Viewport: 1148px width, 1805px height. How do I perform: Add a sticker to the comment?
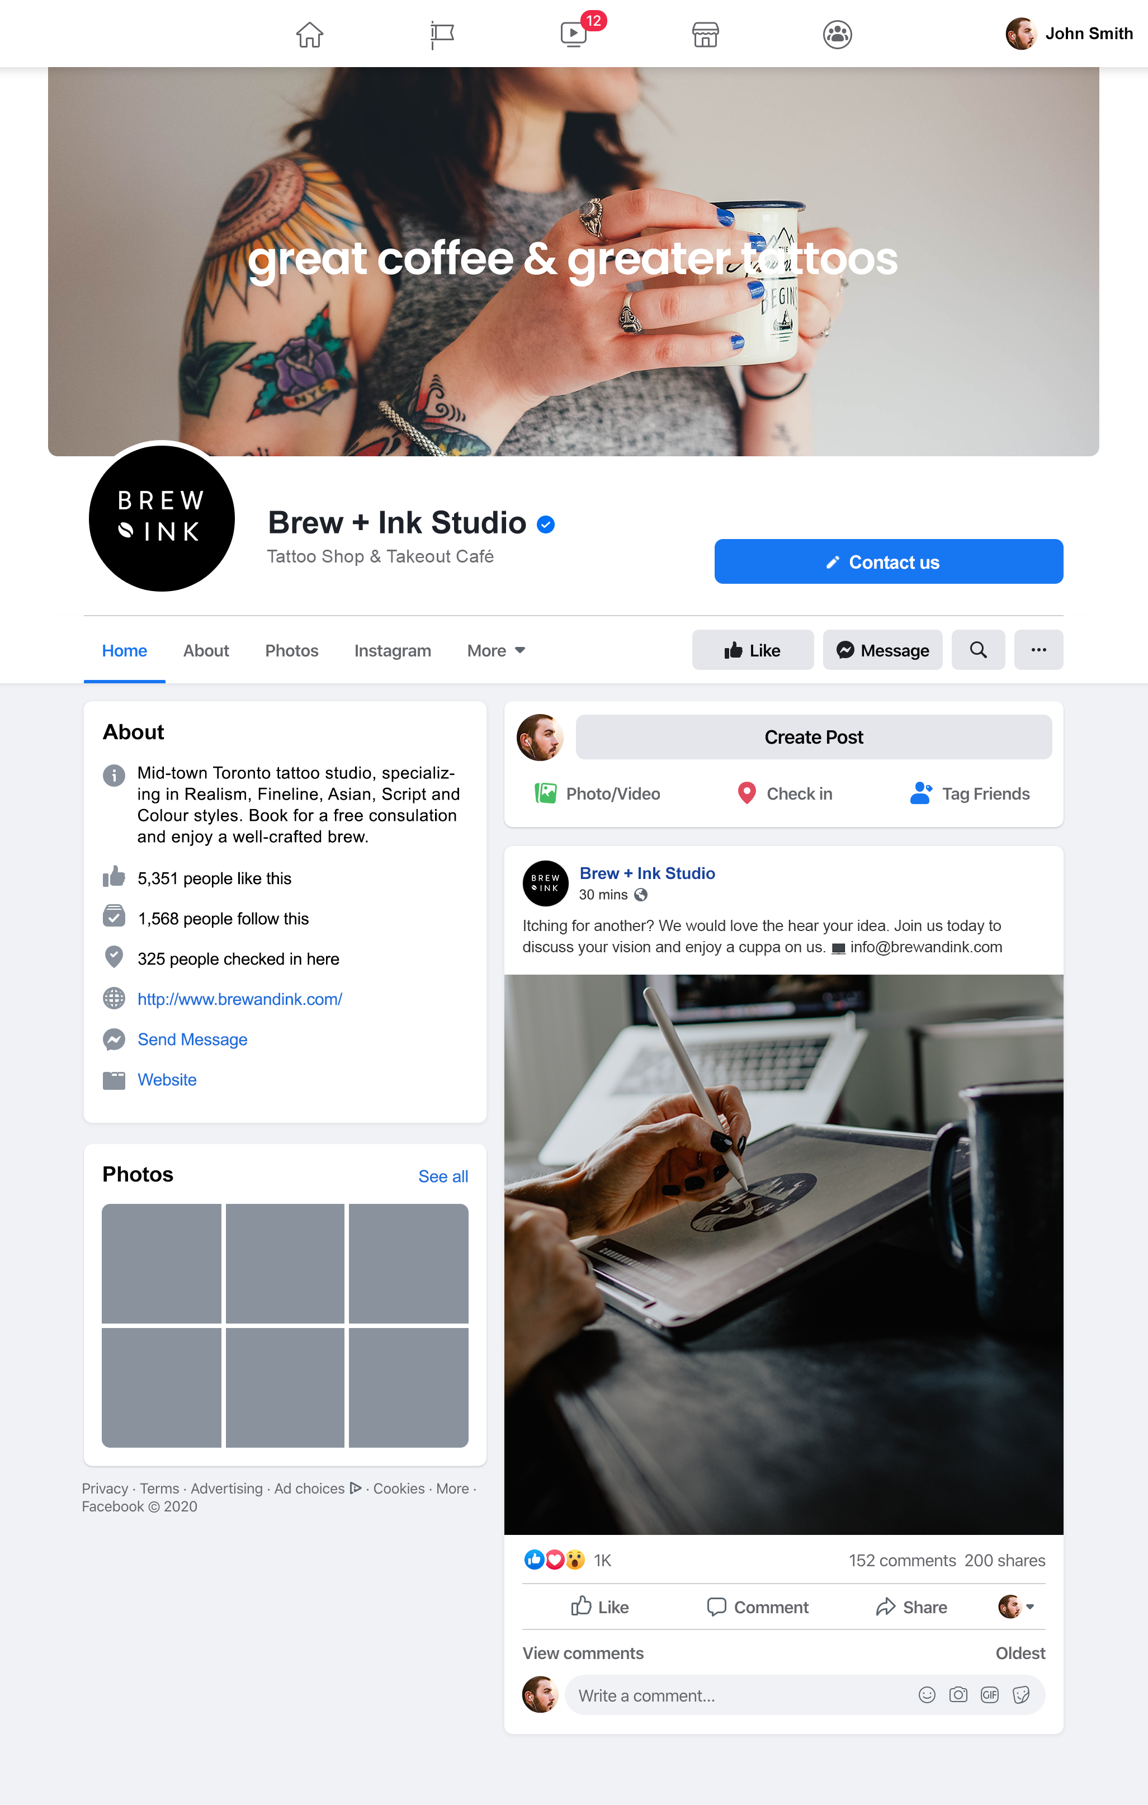click(1021, 1695)
